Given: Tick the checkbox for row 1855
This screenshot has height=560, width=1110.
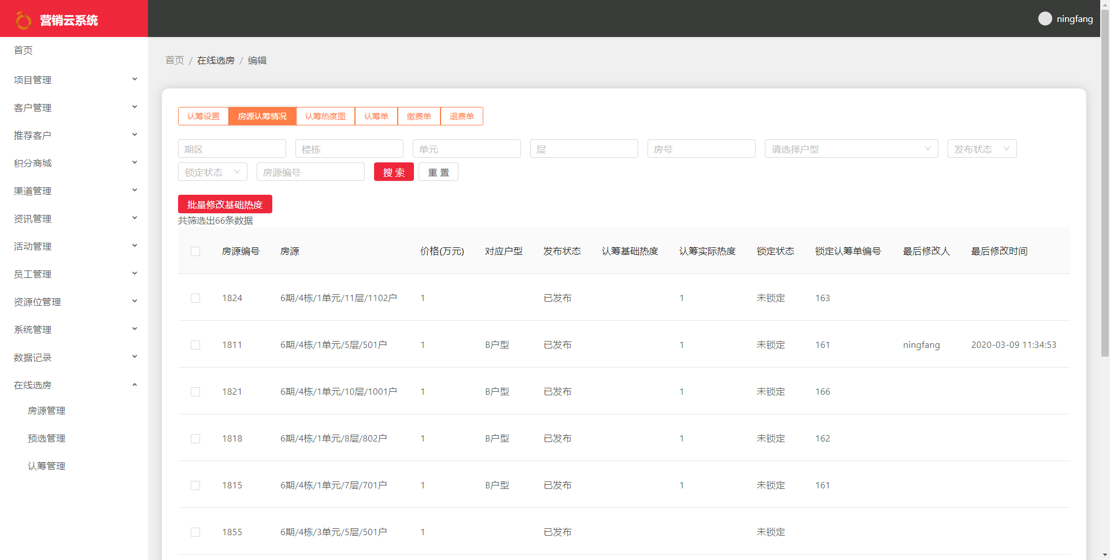Looking at the screenshot, I should 195,532.
